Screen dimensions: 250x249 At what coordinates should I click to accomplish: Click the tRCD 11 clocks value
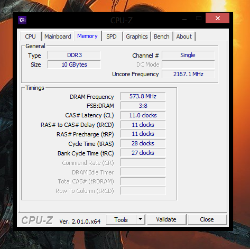click(x=143, y=125)
